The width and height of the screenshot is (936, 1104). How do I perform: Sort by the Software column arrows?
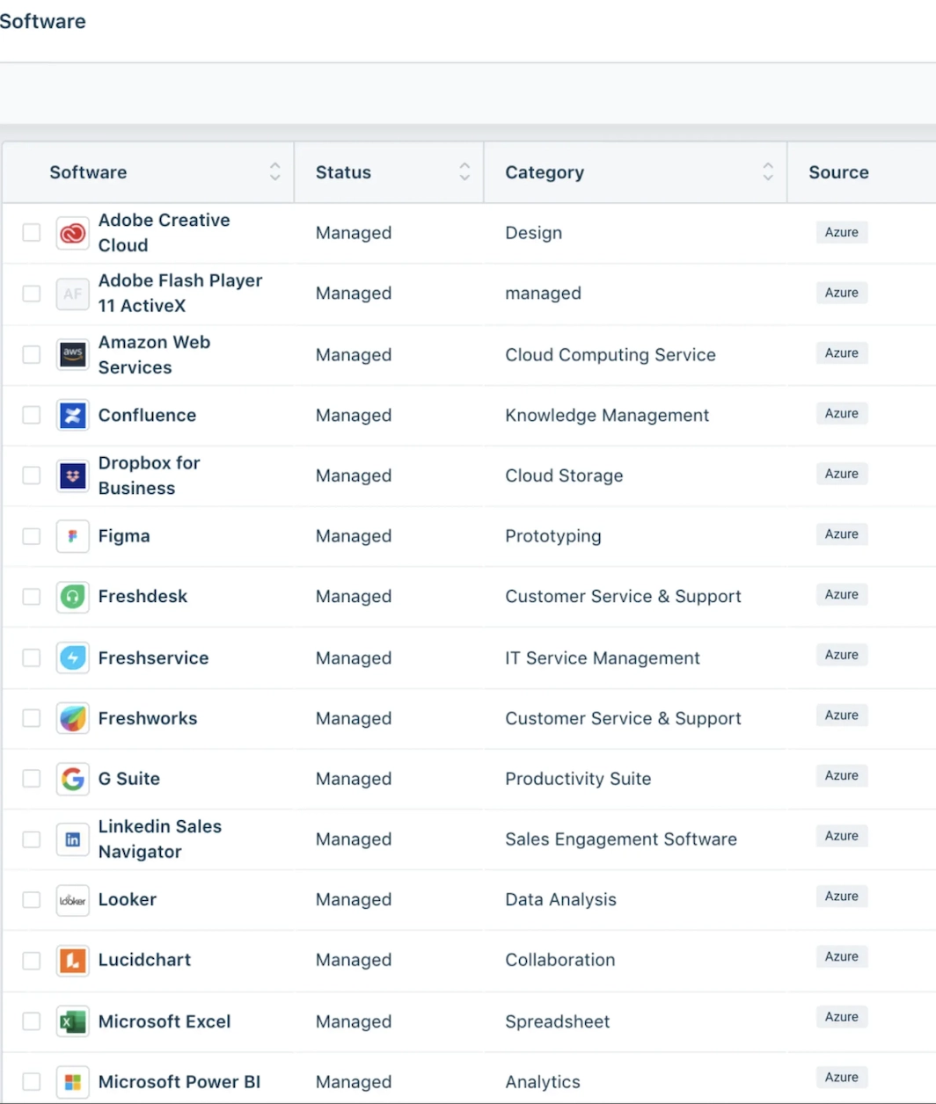275,172
